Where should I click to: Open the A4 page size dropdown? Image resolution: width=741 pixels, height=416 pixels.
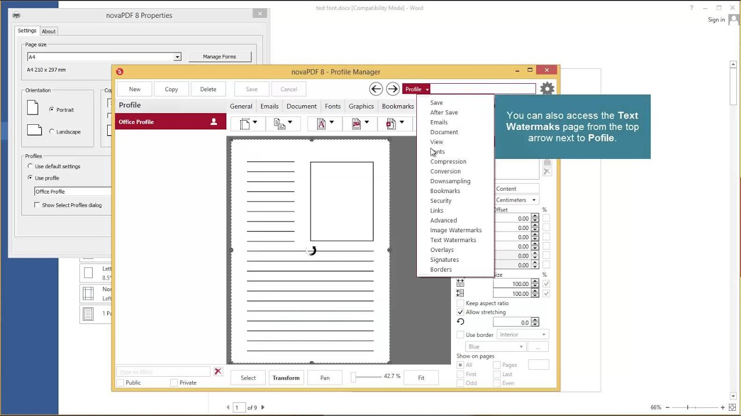[x=177, y=57]
